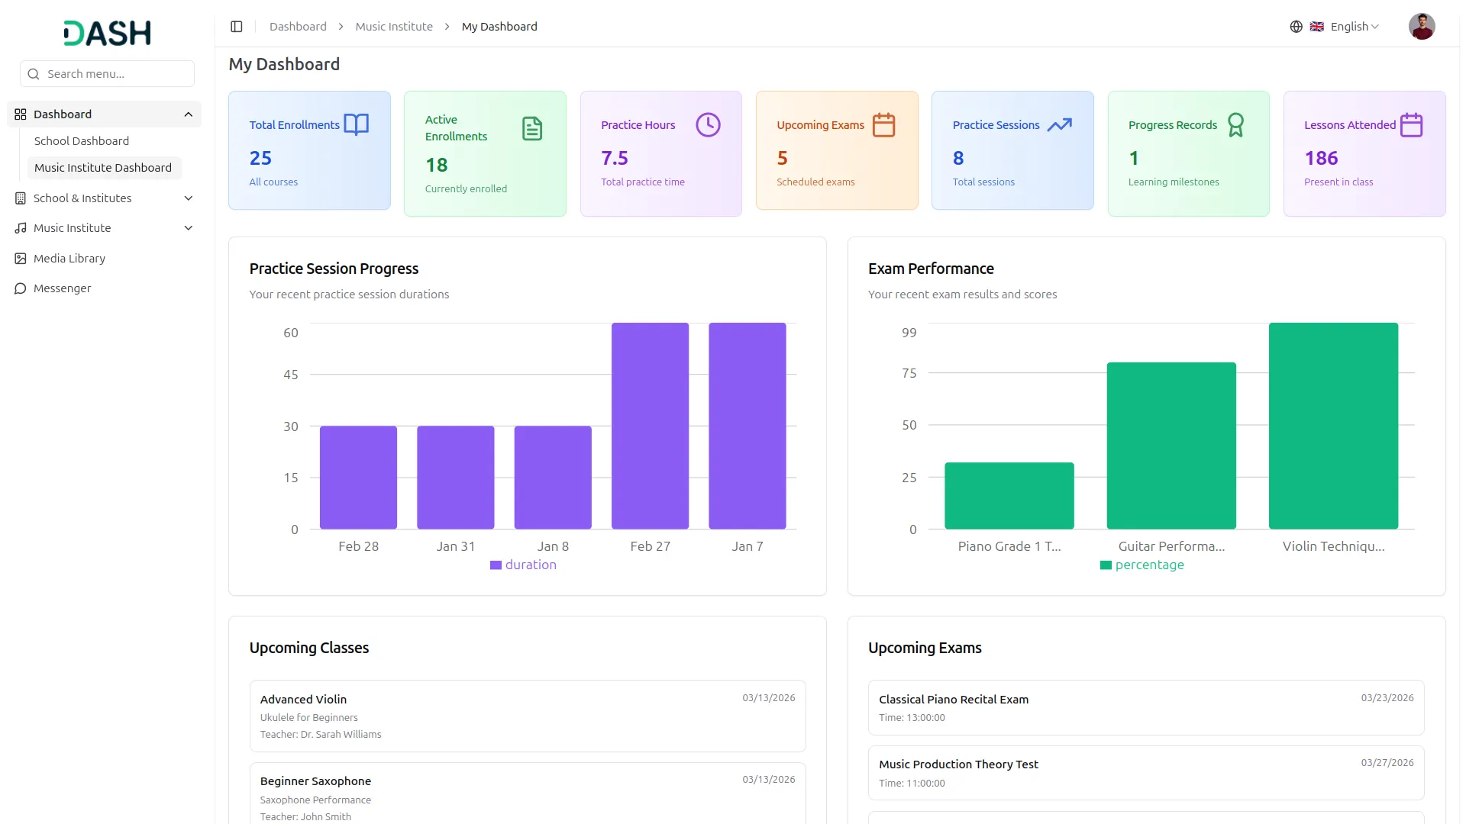Open the user profile avatar
Screen dimensions: 1466x824
(x=1421, y=27)
